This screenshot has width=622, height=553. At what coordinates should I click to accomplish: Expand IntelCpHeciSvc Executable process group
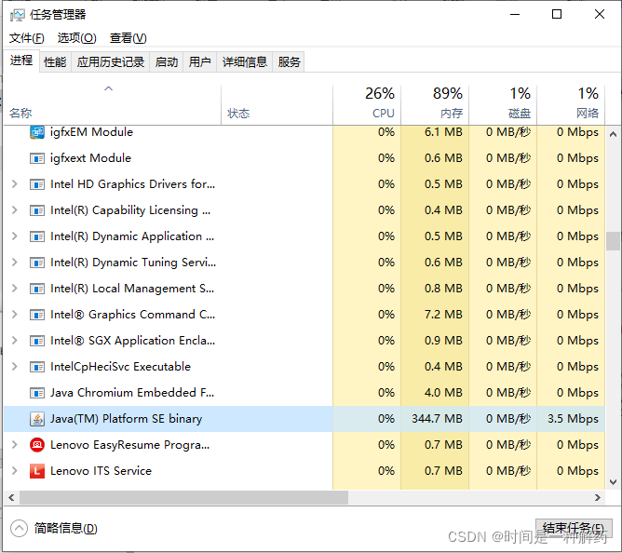coord(15,367)
